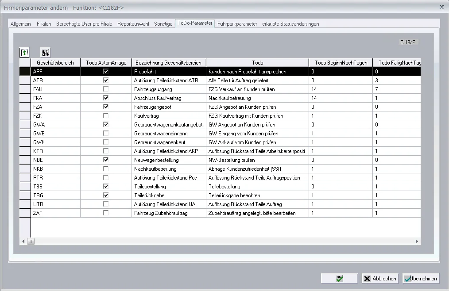Click the Geschäftsbereich column header
This screenshot has width=449, height=291.
[55, 63]
